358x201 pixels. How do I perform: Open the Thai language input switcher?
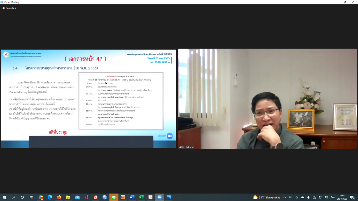click(333, 198)
